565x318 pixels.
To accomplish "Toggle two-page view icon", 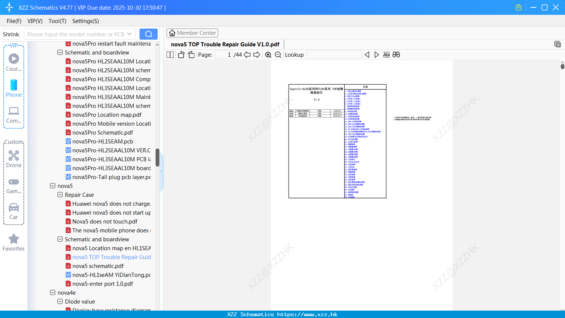I will [170, 54].
